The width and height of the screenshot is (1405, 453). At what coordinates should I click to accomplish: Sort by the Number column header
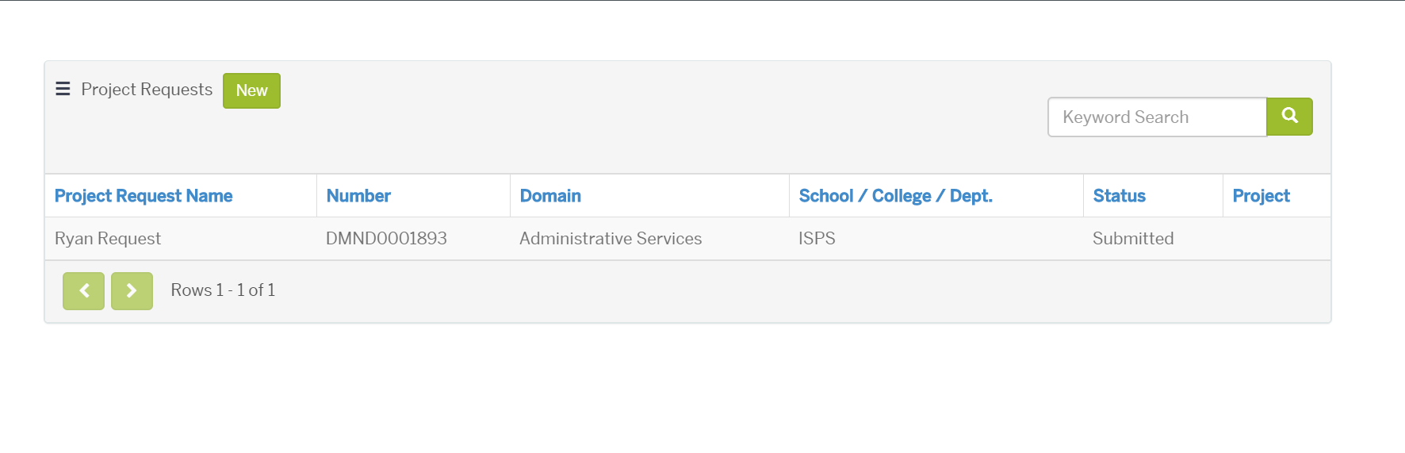[x=358, y=196]
